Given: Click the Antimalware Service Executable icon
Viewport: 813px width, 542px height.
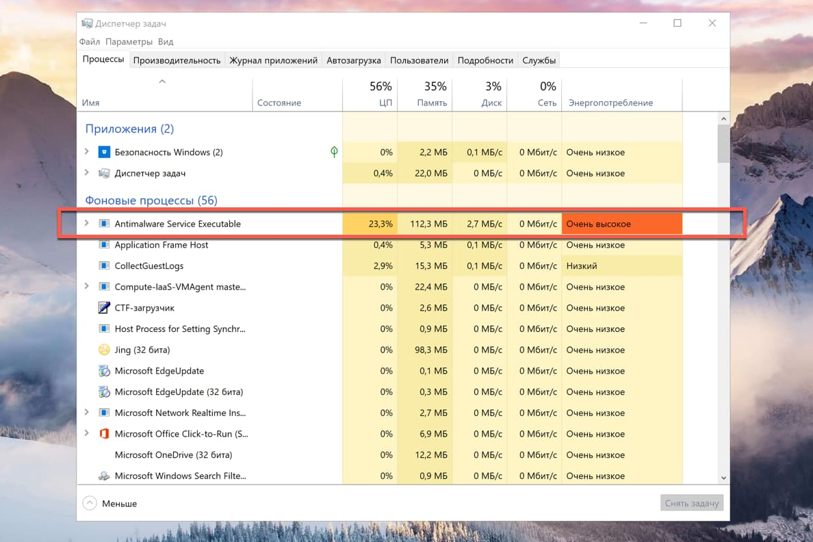Looking at the screenshot, I should tap(104, 224).
